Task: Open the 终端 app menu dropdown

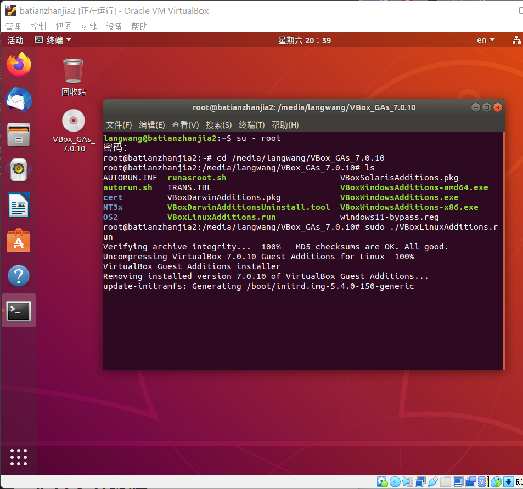Action: [x=53, y=41]
